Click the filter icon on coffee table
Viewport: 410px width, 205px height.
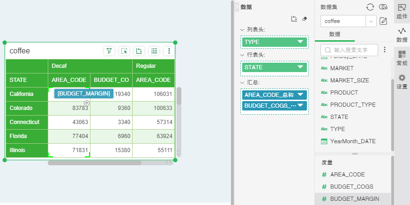109,51
